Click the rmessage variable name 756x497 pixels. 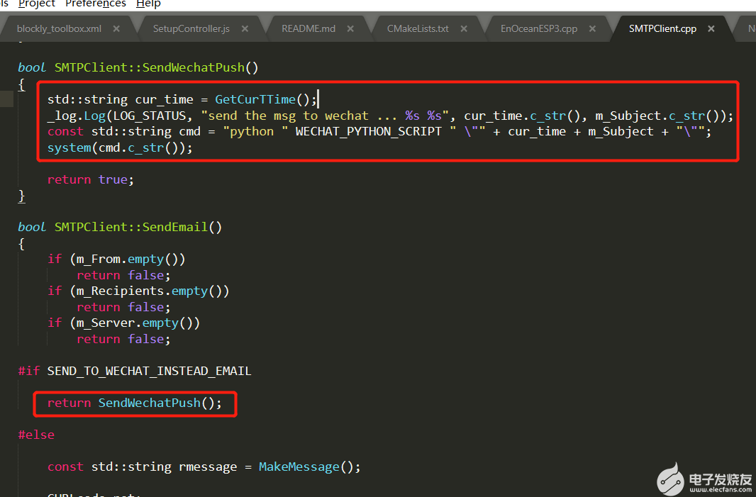(208, 467)
